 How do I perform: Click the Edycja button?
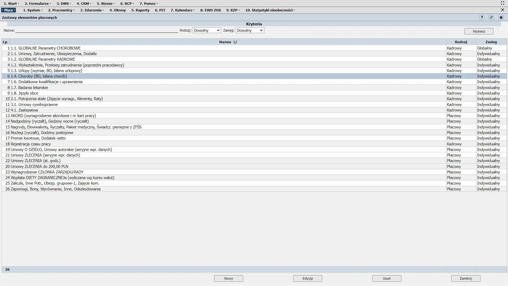(x=307, y=278)
